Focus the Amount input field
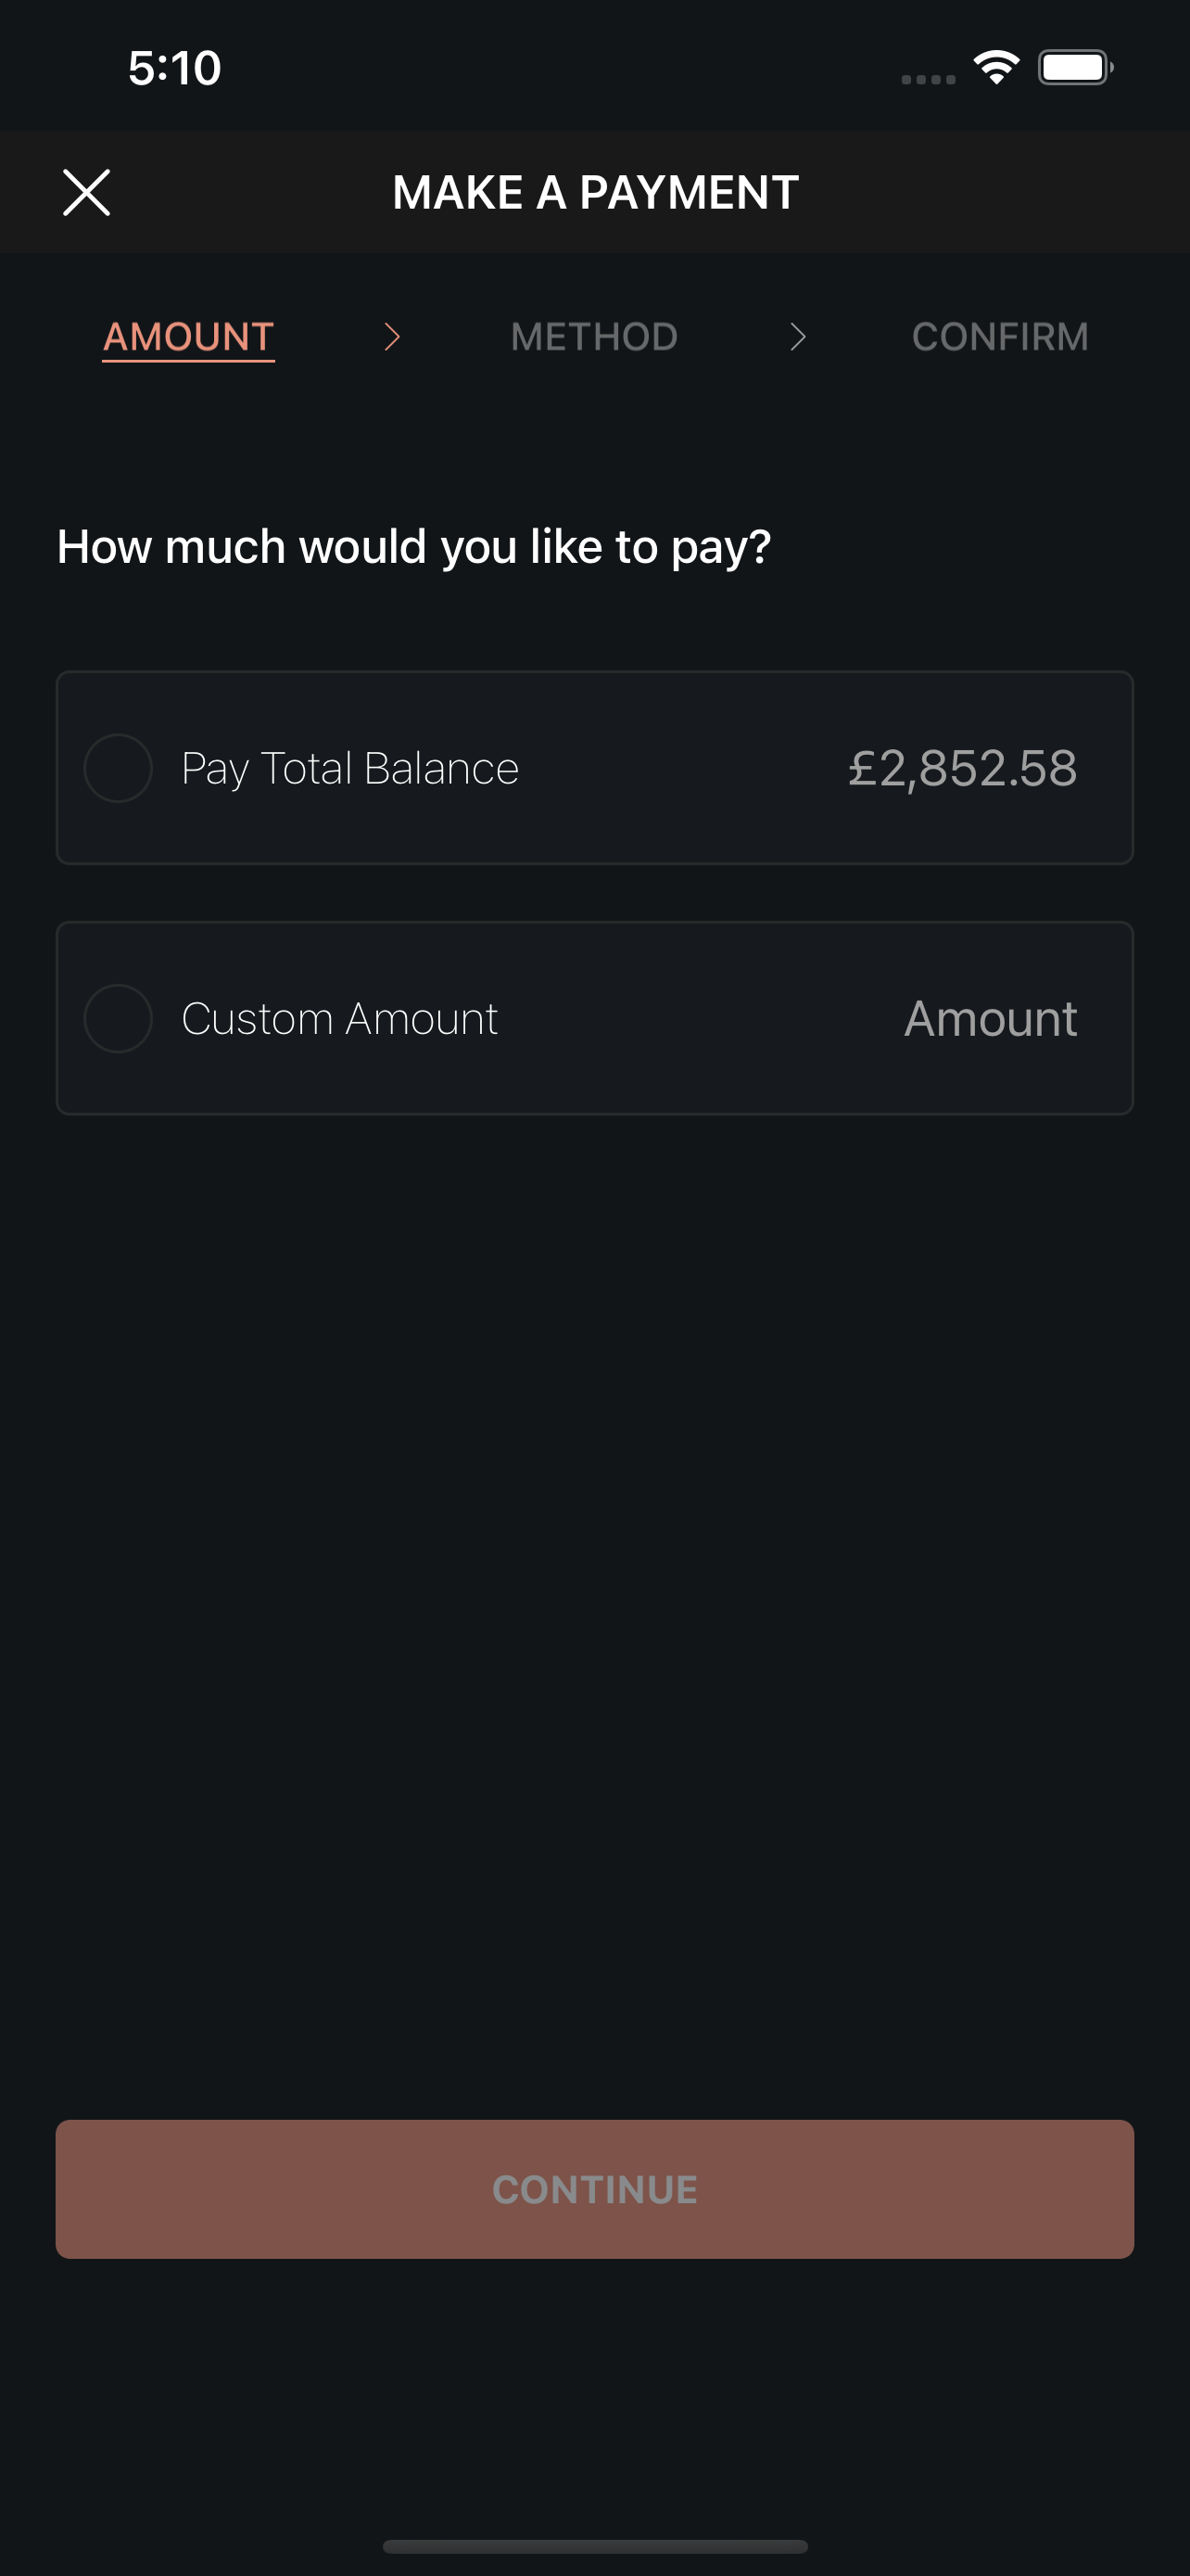Viewport: 1190px width, 2576px height. point(990,1019)
